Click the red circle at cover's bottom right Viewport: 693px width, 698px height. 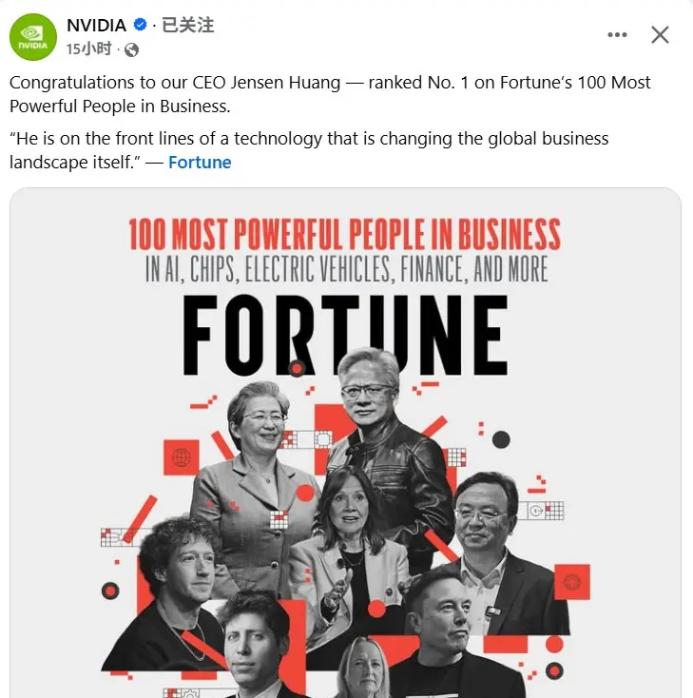tap(554, 644)
